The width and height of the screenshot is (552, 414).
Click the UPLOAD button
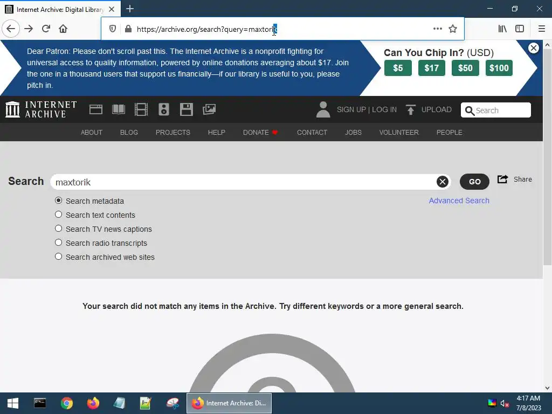(x=429, y=109)
